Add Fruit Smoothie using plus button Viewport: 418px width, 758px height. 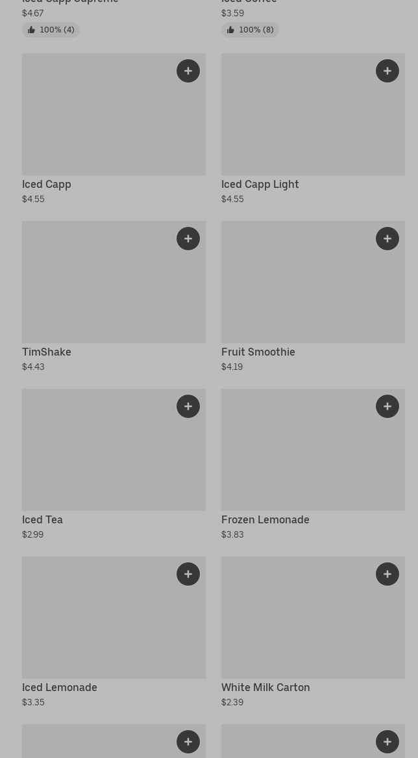pos(387,239)
